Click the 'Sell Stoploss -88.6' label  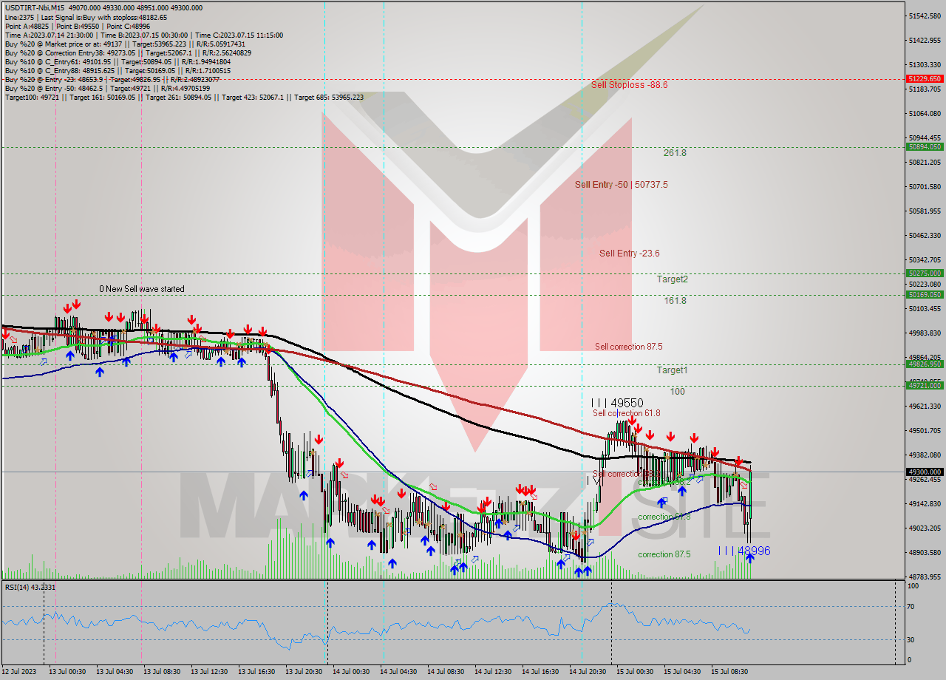click(x=629, y=85)
